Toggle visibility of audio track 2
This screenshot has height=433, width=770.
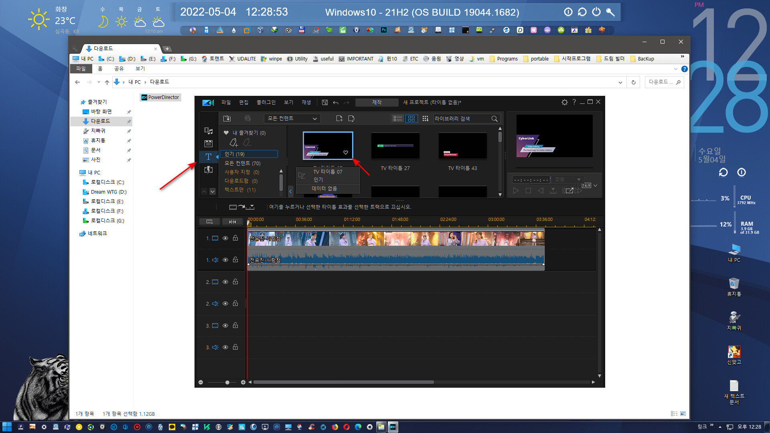coord(225,304)
